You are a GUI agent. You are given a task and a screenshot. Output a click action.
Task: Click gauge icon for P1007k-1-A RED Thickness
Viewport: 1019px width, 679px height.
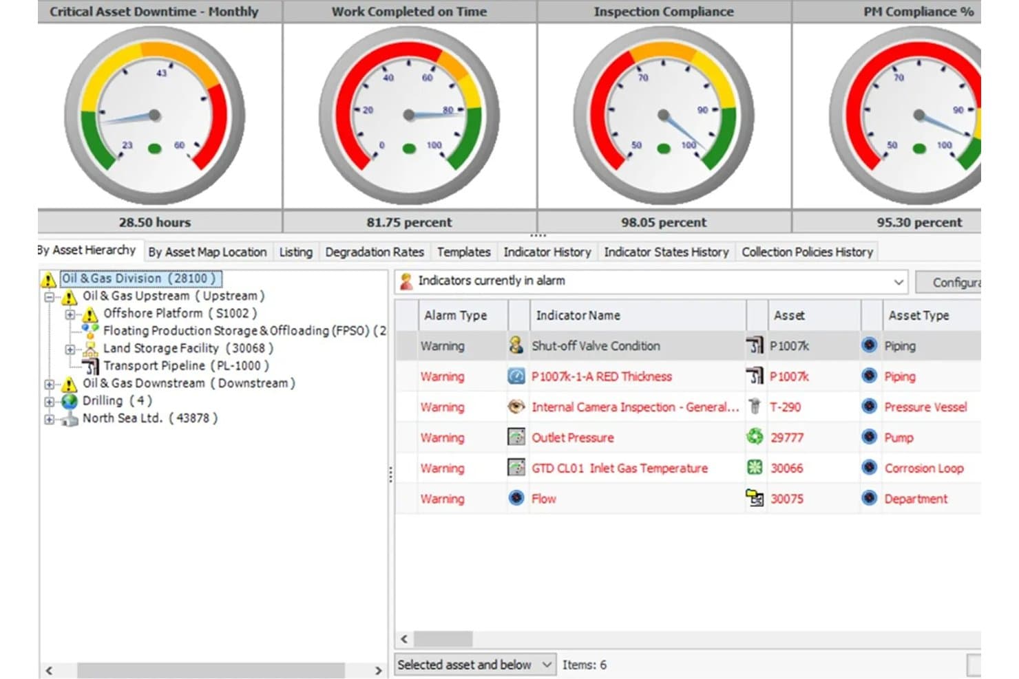(x=516, y=376)
